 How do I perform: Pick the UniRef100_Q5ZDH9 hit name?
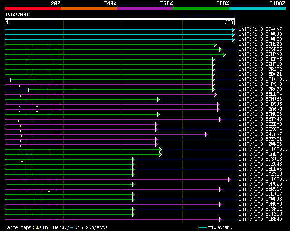point(260,124)
